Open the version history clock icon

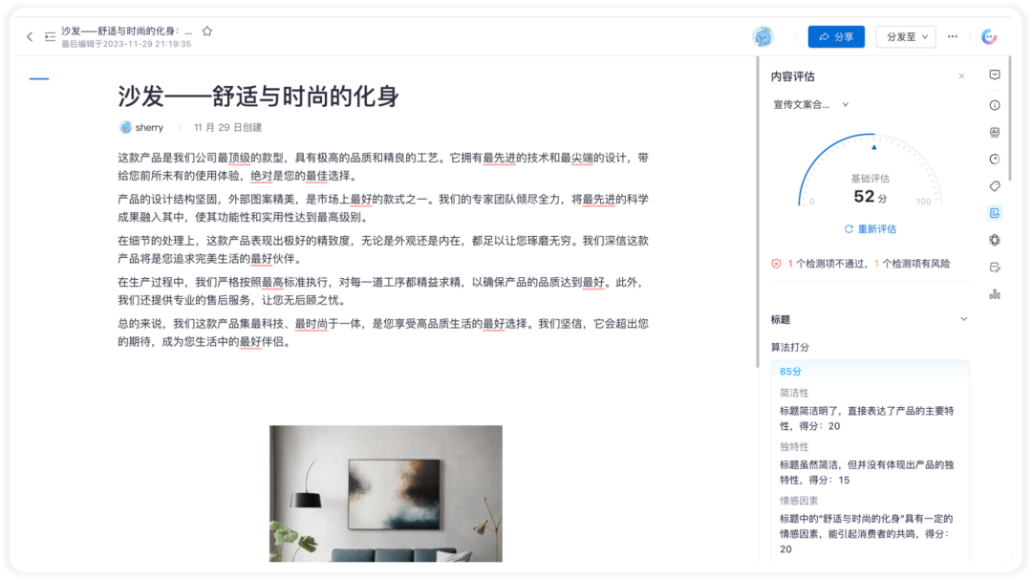tap(995, 160)
